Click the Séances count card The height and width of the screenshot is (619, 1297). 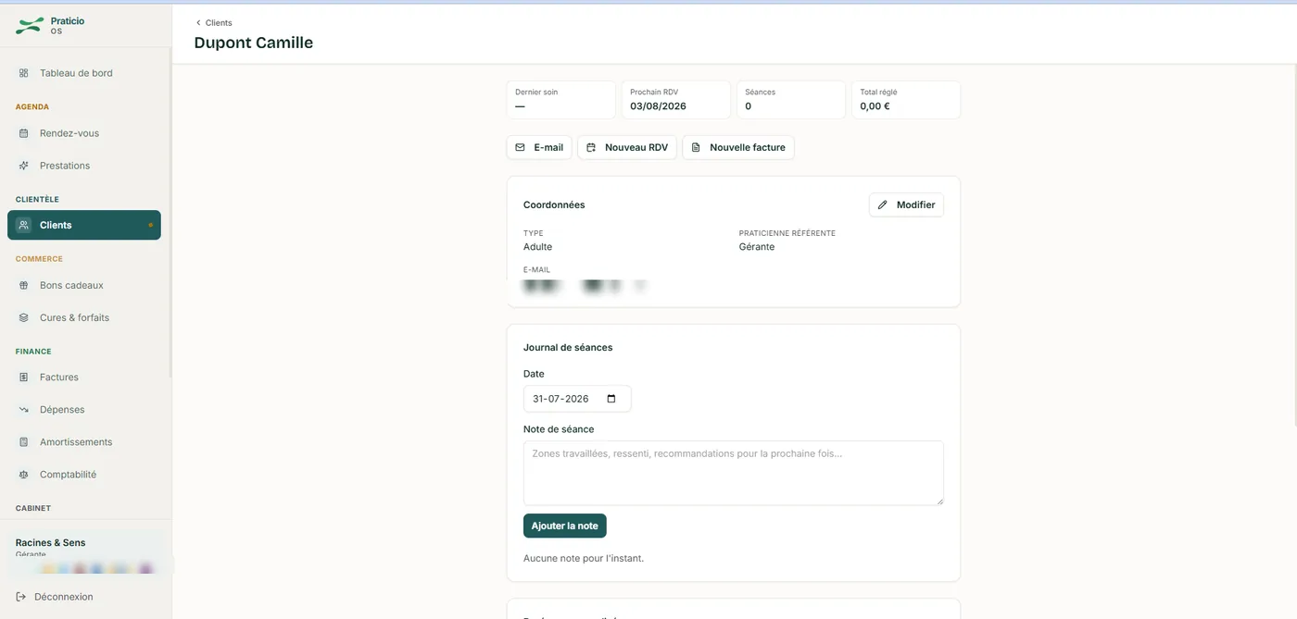791,100
